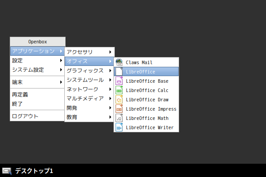Viewport: 266px width, 177px height.
Task: Choose ログアウト from the Openbox menu
Action: coord(38,116)
